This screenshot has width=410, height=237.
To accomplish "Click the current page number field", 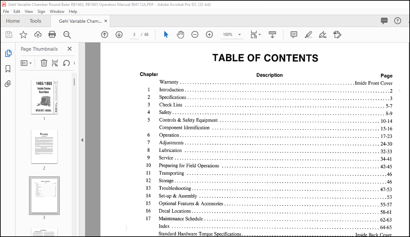I will (x=134, y=35).
